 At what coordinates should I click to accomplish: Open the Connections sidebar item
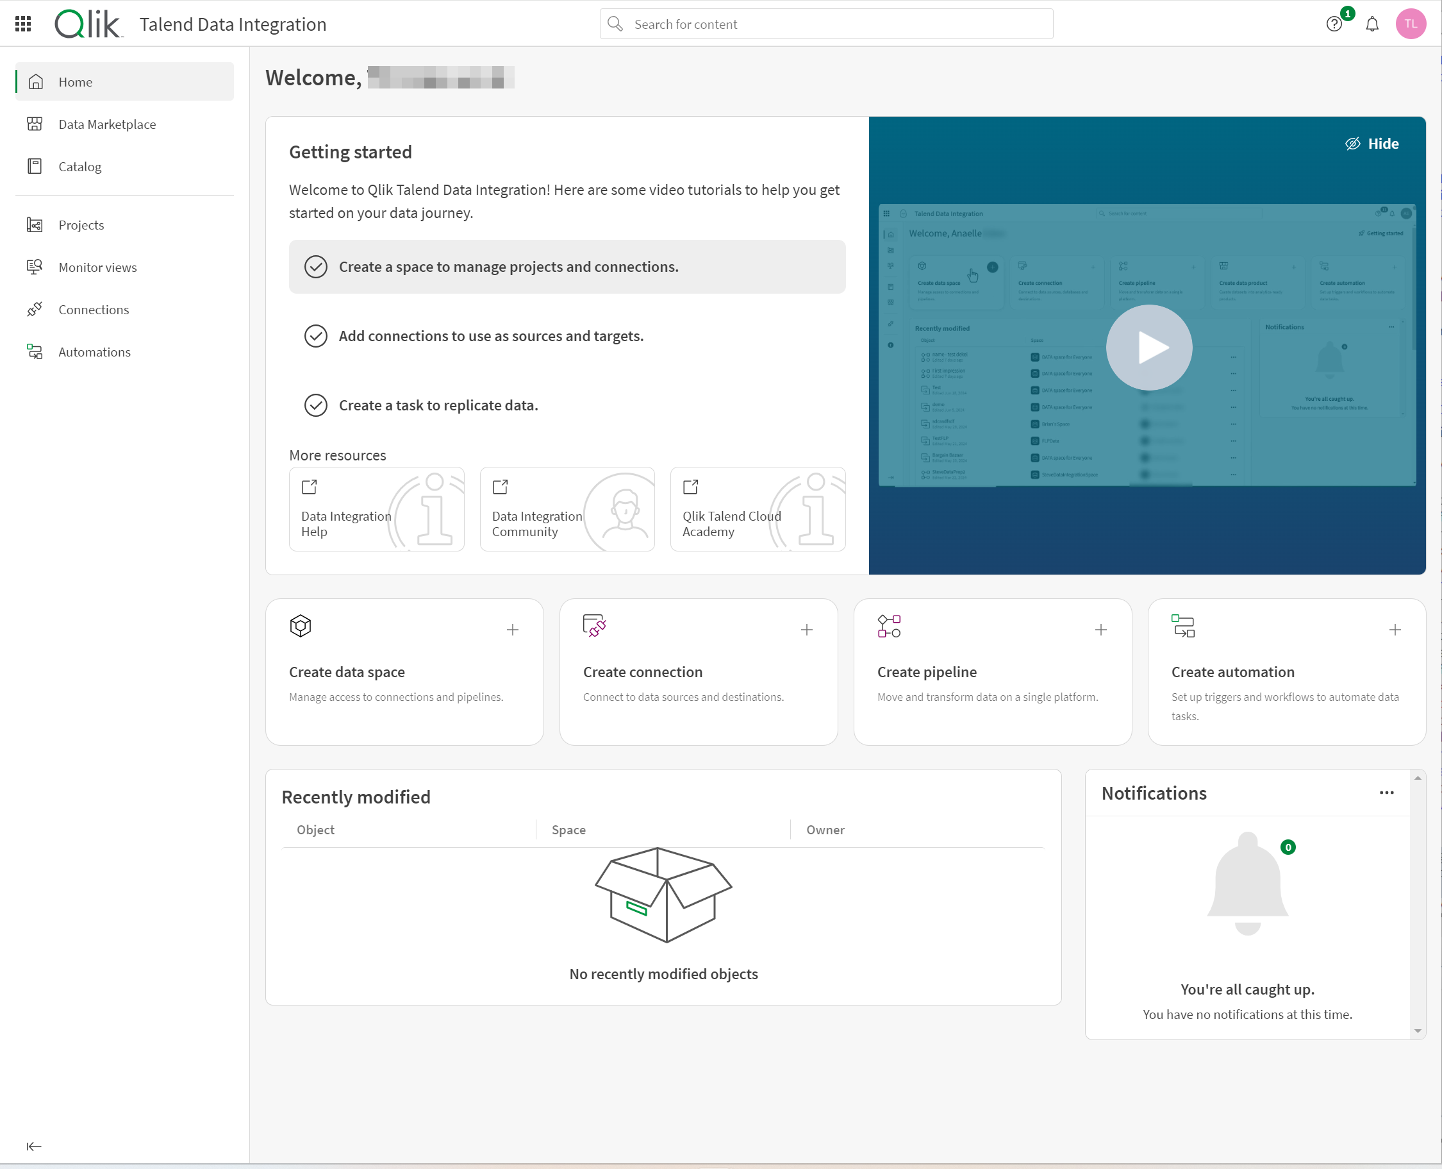point(94,309)
